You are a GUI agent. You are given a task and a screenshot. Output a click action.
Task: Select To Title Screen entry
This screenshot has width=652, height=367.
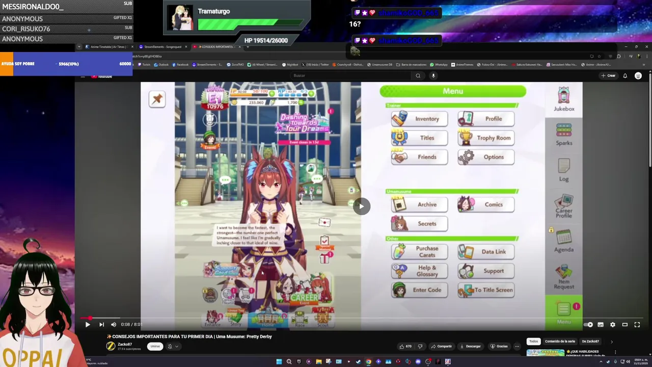click(x=486, y=290)
